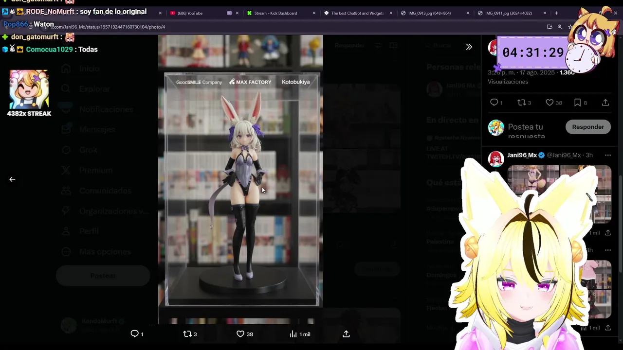This screenshot has width=623, height=350.
Task: Click the repost icon below the photo
Action: pos(187,334)
